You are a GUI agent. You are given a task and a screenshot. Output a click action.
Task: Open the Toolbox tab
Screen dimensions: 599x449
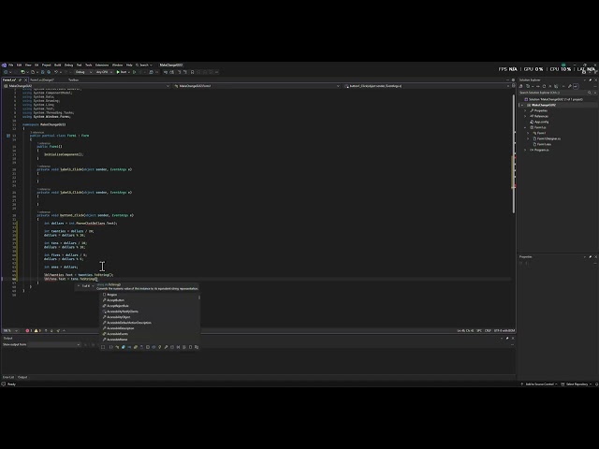[x=73, y=80]
